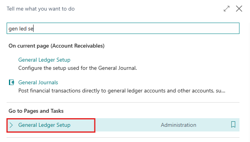Screen dimensions: 250x142
Task: Click the highlighted row left of Administration
Action: click(x=51, y=125)
